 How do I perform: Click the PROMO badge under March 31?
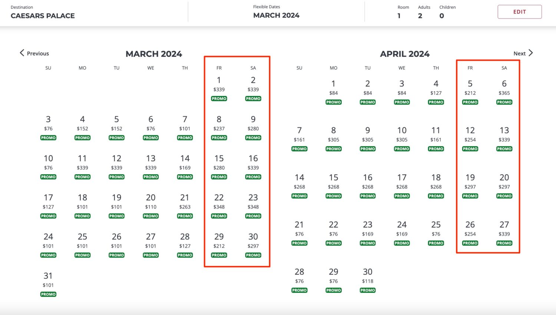click(x=48, y=294)
